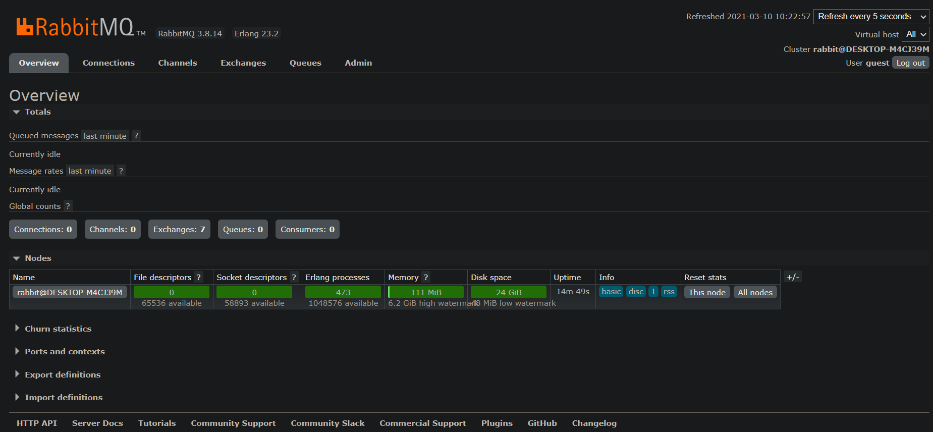Click the rss info tag
The height and width of the screenshot is (432, 933).
click(x=669, y=292)
